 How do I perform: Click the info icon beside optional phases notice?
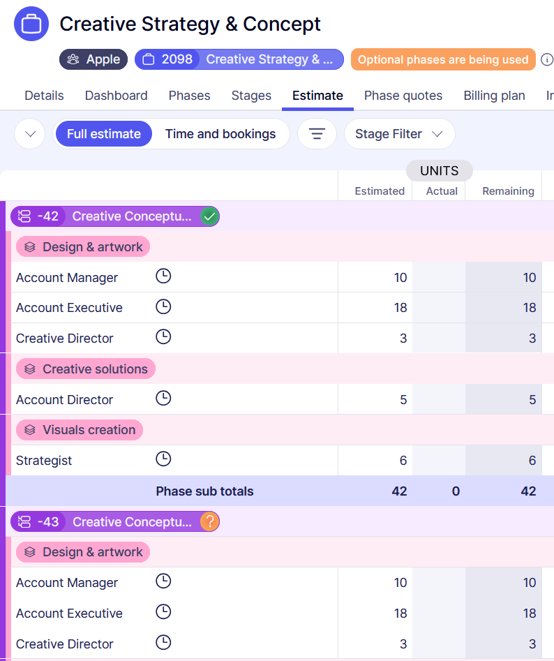[x=547, y=59]
